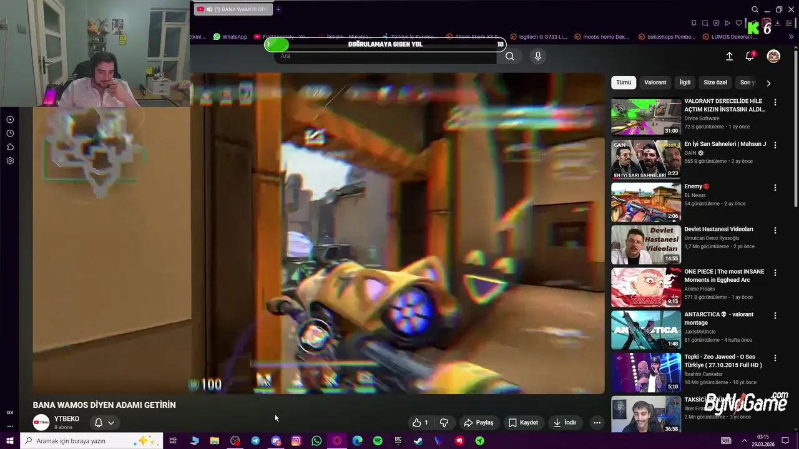Open the Opera player play-triangle icon

pyautogui.click(x=727, y=23)
